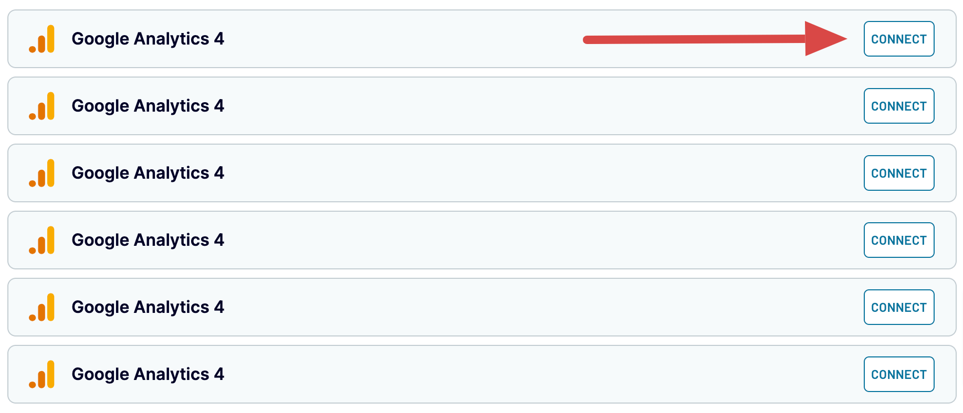Select the third row's Google Analytics 4 title
963x413 pixels.
148,173
